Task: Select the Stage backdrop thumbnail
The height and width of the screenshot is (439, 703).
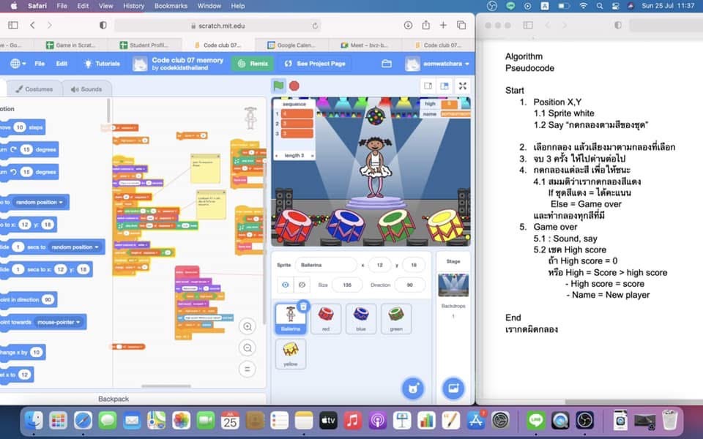Action: click(453, 285)
